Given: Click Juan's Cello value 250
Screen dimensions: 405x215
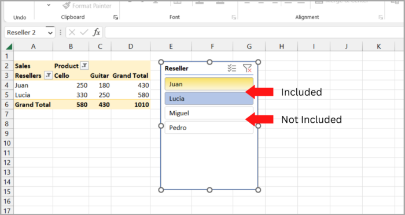Looking at the screenshot, I should 71,85.
